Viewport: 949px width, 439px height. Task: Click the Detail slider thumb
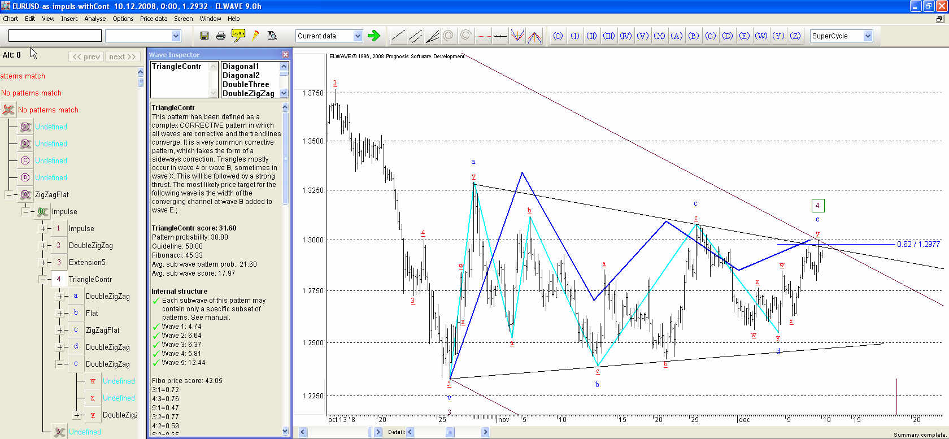[x=450, y=432]
